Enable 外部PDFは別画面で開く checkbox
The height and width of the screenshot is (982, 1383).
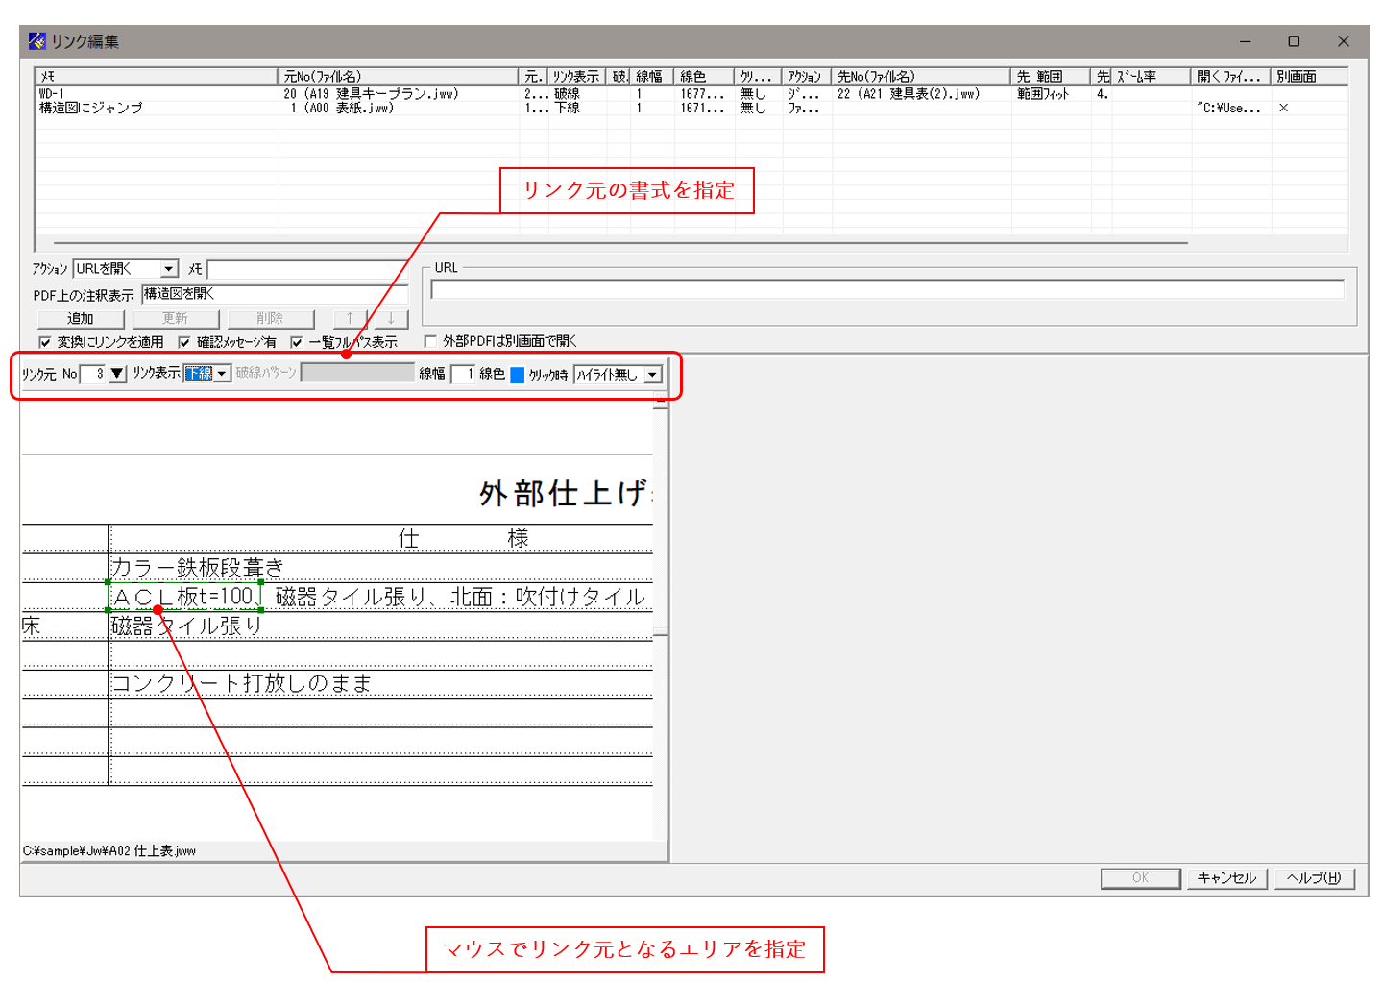(x=428, y=341)
